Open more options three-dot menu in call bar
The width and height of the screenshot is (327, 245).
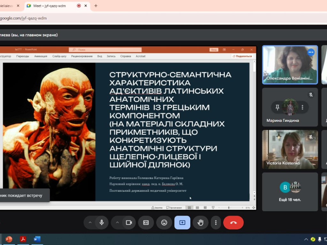(x=216, y=222)
